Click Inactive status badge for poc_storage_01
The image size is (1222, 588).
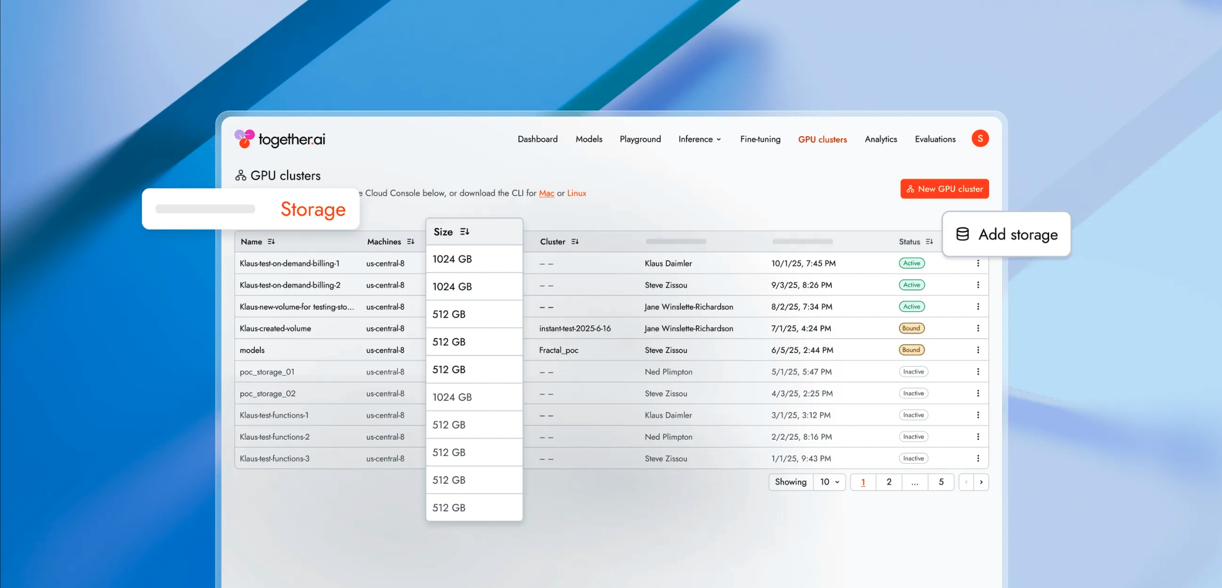point(913,372)
